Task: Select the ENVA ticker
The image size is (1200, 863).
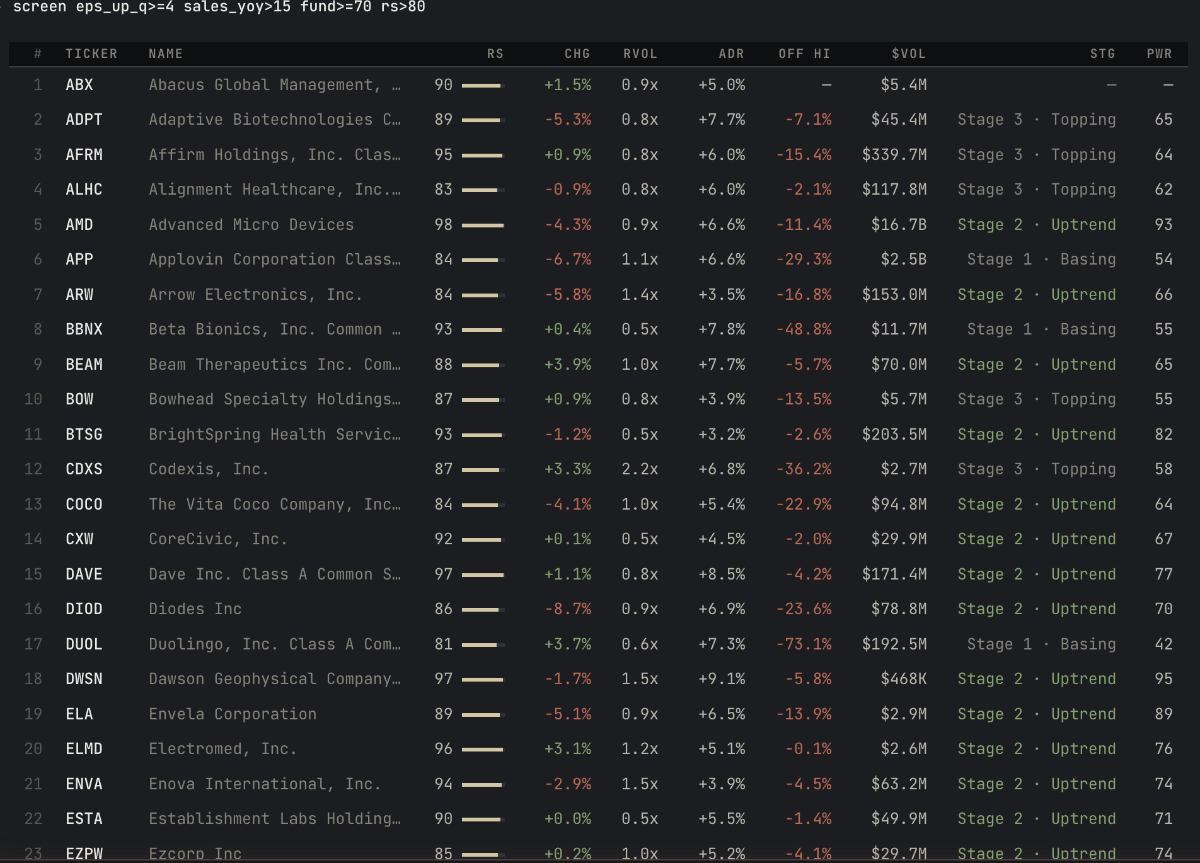Action: [84, 784]
